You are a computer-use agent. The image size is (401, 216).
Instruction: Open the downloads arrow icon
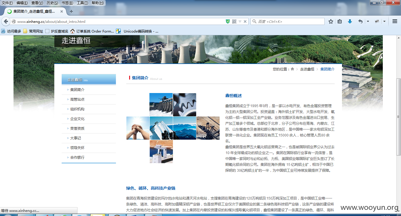tap(350, 21)
